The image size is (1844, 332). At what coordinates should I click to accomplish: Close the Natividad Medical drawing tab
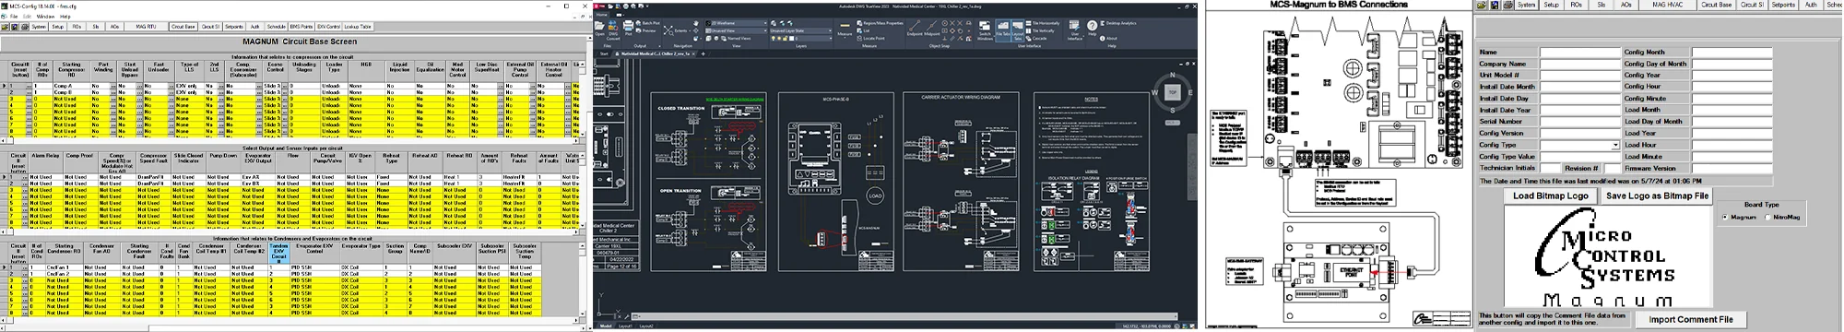[x=693, y=53]
